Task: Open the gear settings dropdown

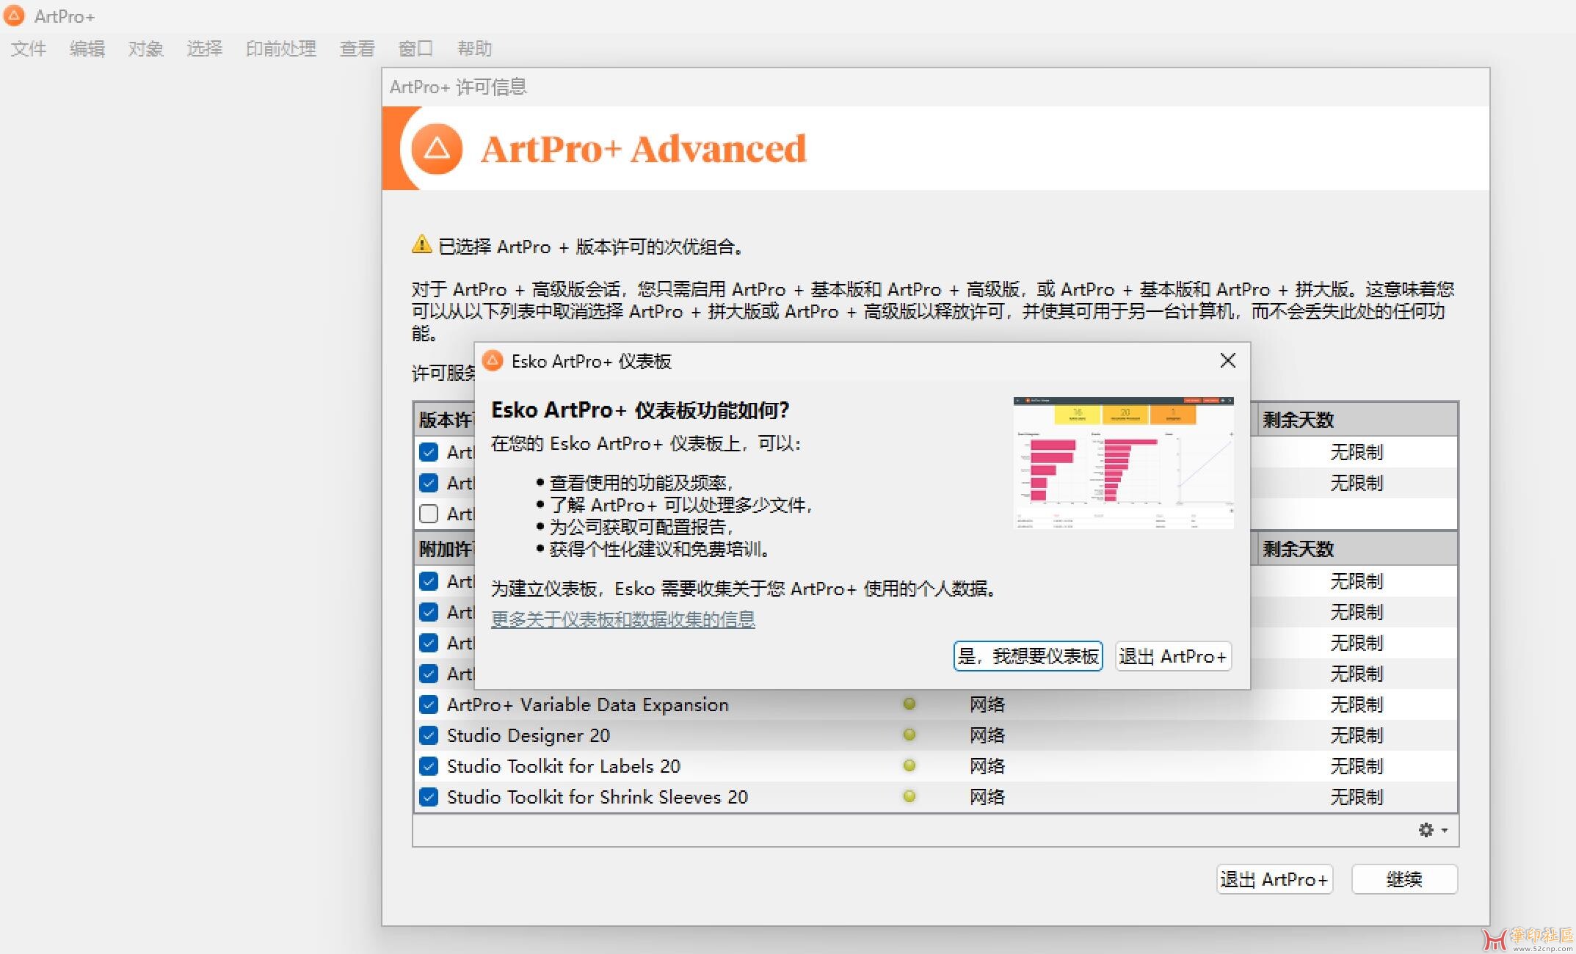Action: (1432, 830)
